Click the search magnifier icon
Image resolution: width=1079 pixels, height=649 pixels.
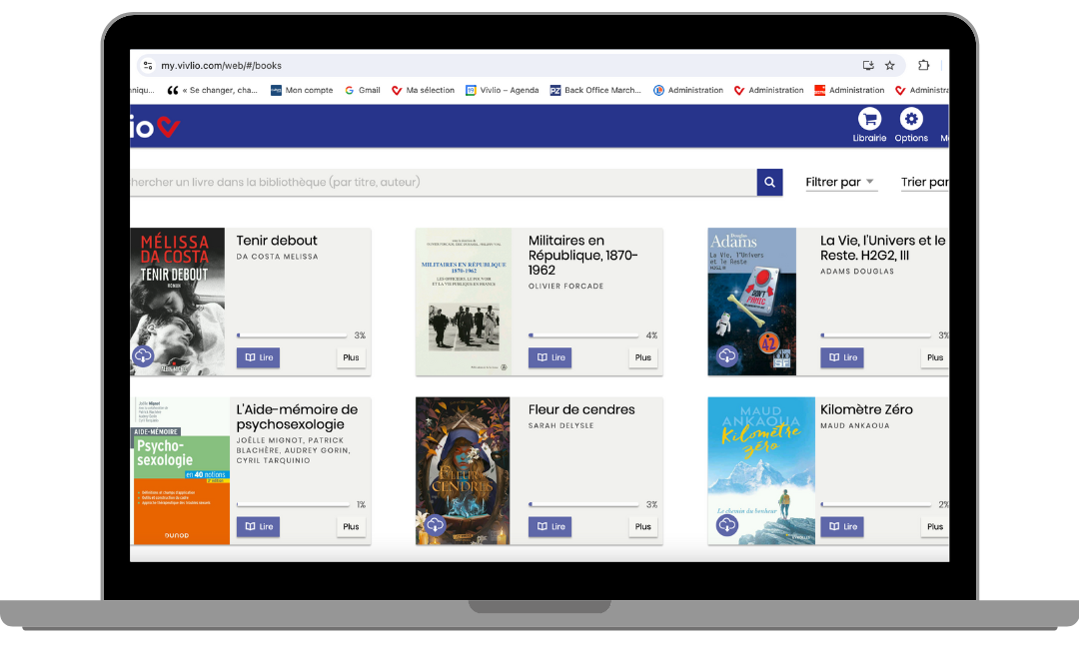(769, 182)
